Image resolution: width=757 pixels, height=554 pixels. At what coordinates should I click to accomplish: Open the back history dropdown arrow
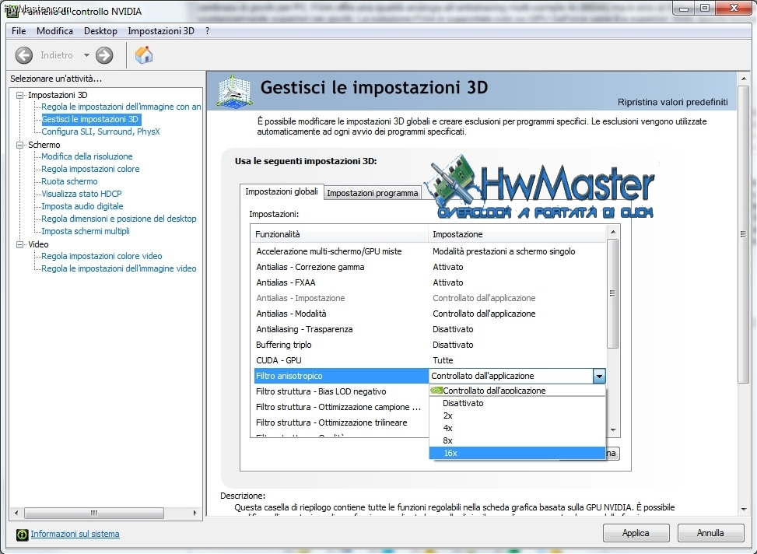pos(86,55)
